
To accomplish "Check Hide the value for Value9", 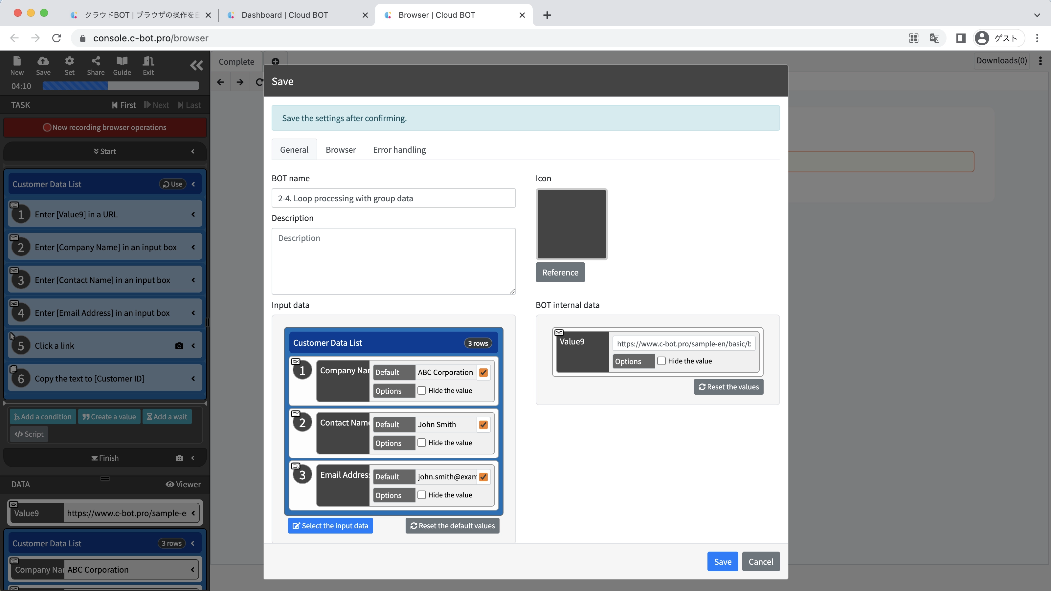I will point(661,361).
